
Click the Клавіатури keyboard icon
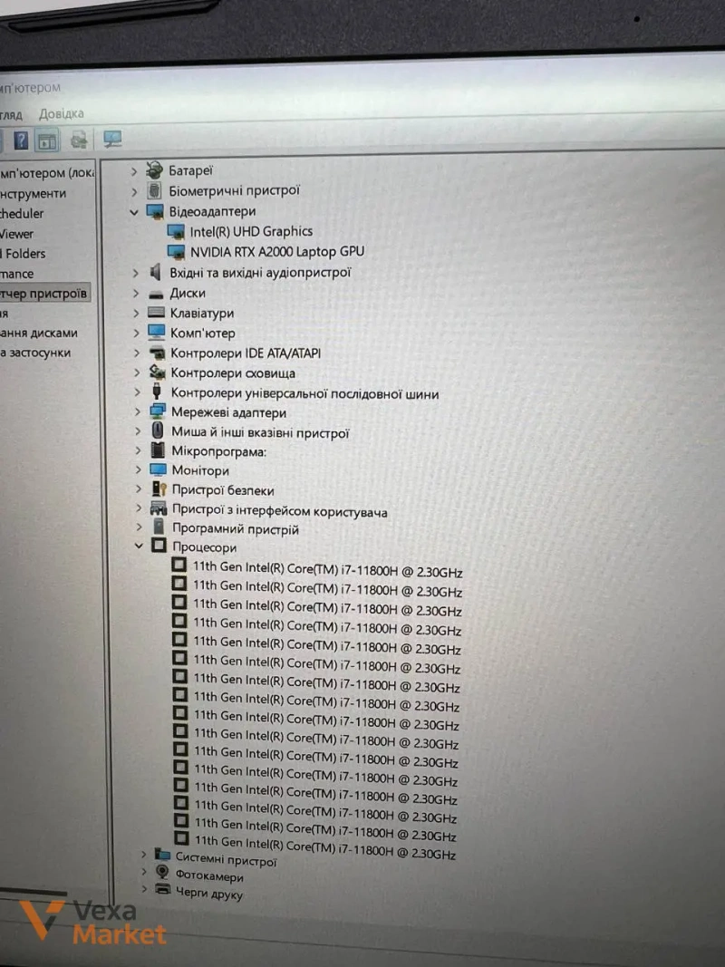click(x=157, y=313)
